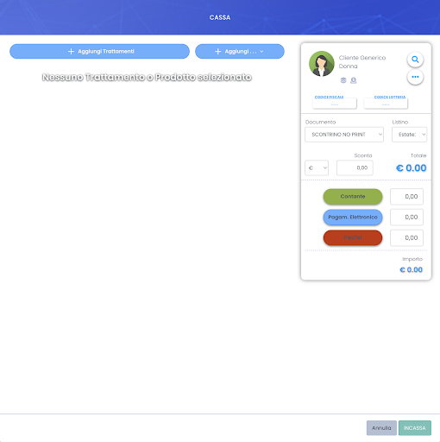
Task: Click the money-bag icon under Donna
Action: tap(354, 80)
